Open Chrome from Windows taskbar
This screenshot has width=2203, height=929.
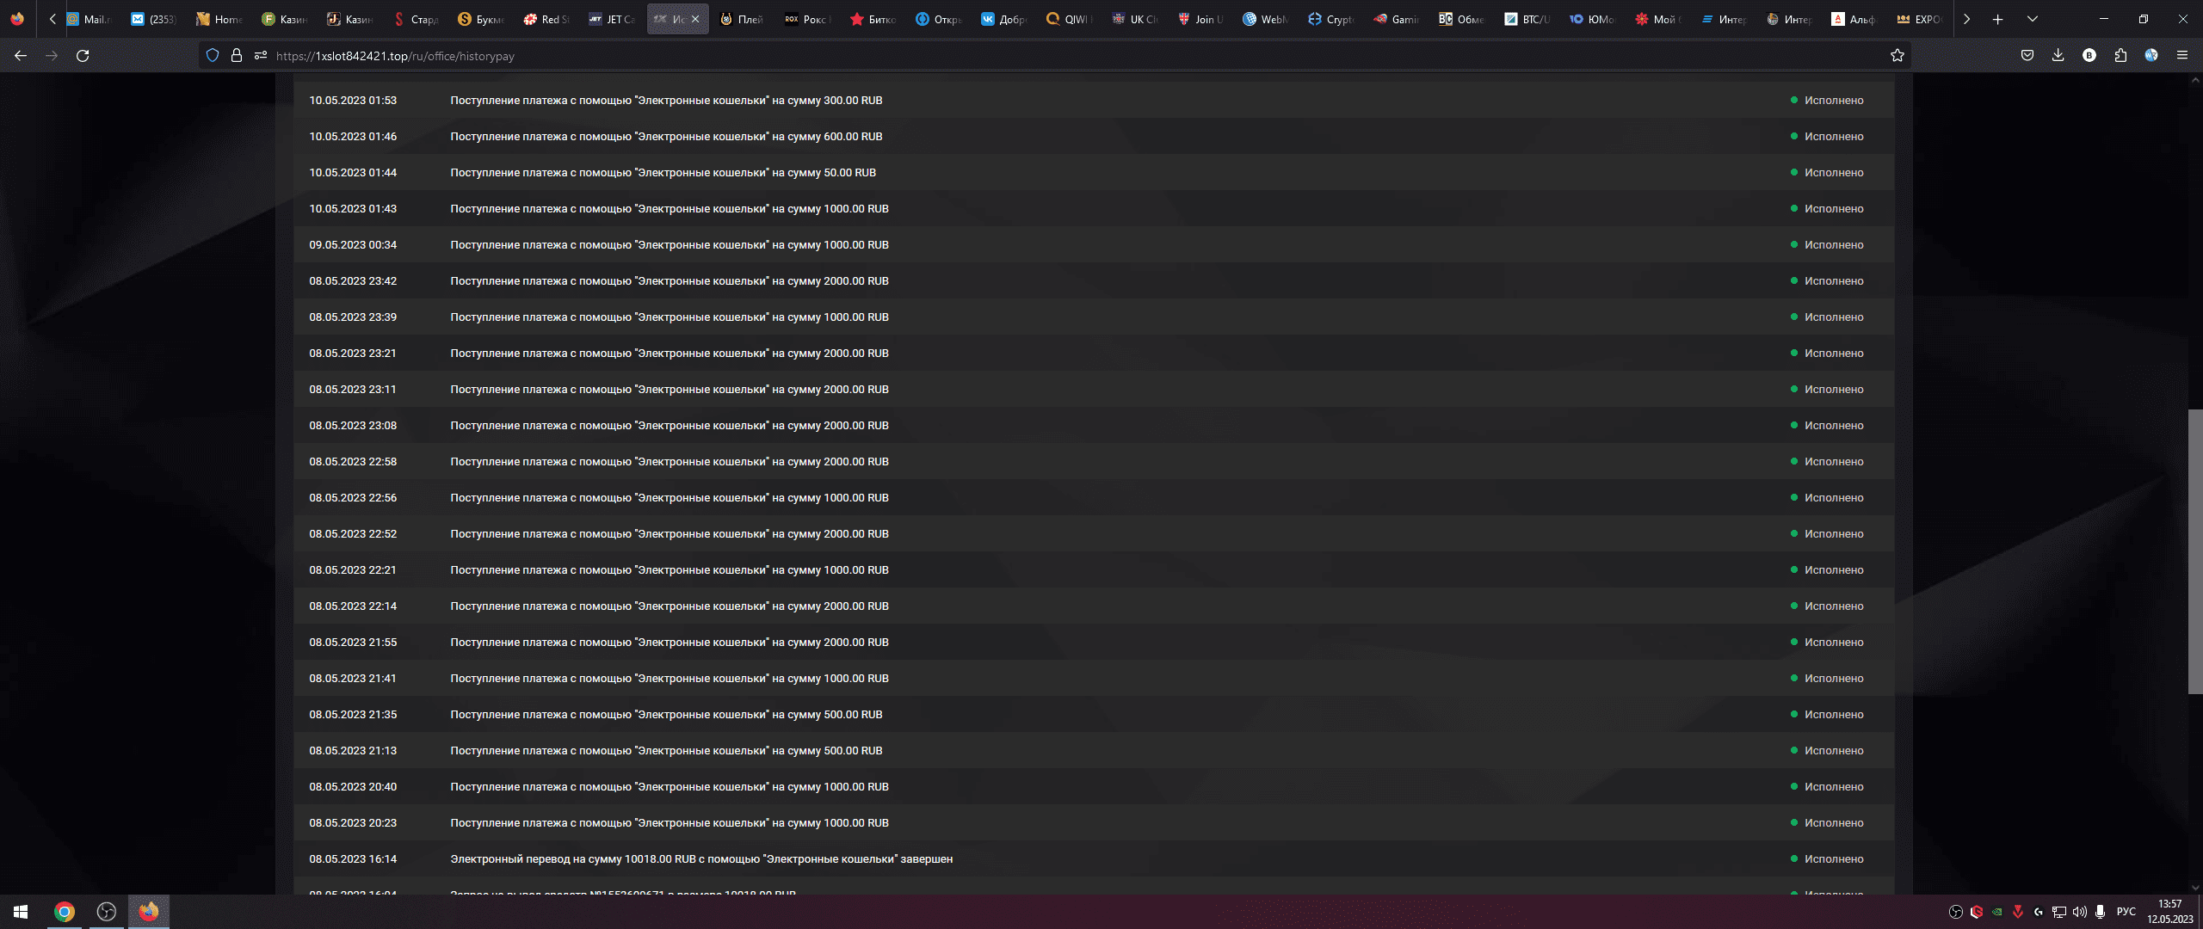click(65, 912)
